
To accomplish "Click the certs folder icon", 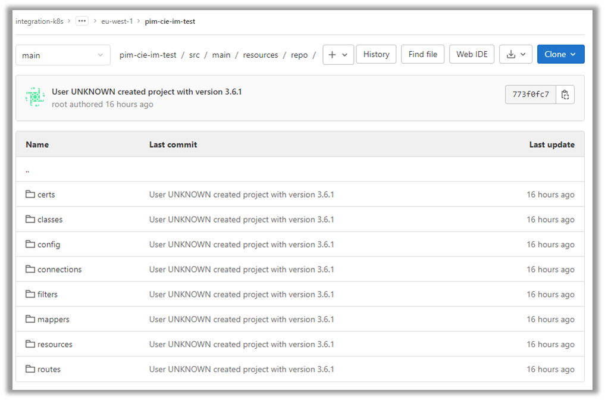I will tap(30, 195).
